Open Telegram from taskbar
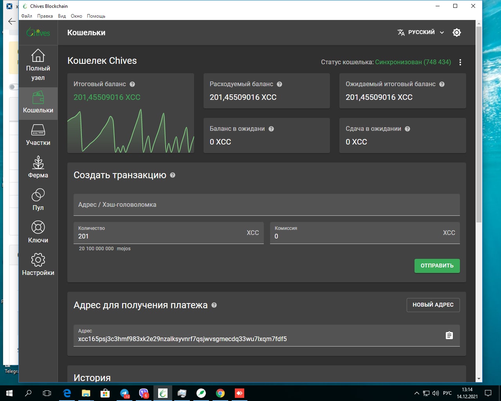 click(124, 393)
